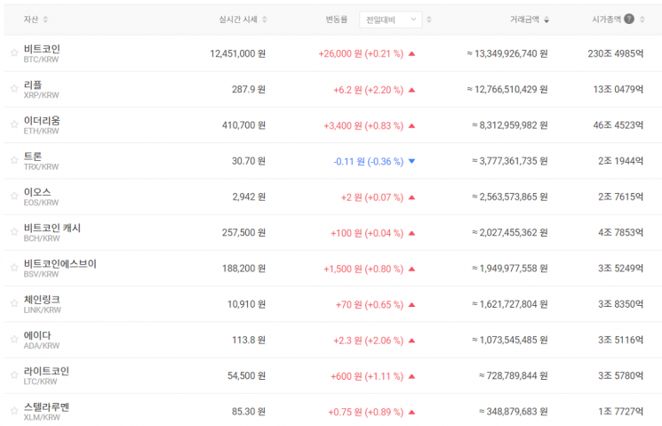The image size is (662, 426).
Task: Open the 비트코인 캐시 asset name
Action: [52, 229]
